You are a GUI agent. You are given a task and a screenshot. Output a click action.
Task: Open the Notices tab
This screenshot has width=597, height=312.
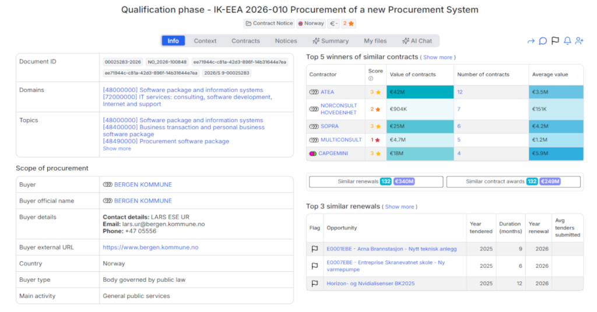coord(286,41)
